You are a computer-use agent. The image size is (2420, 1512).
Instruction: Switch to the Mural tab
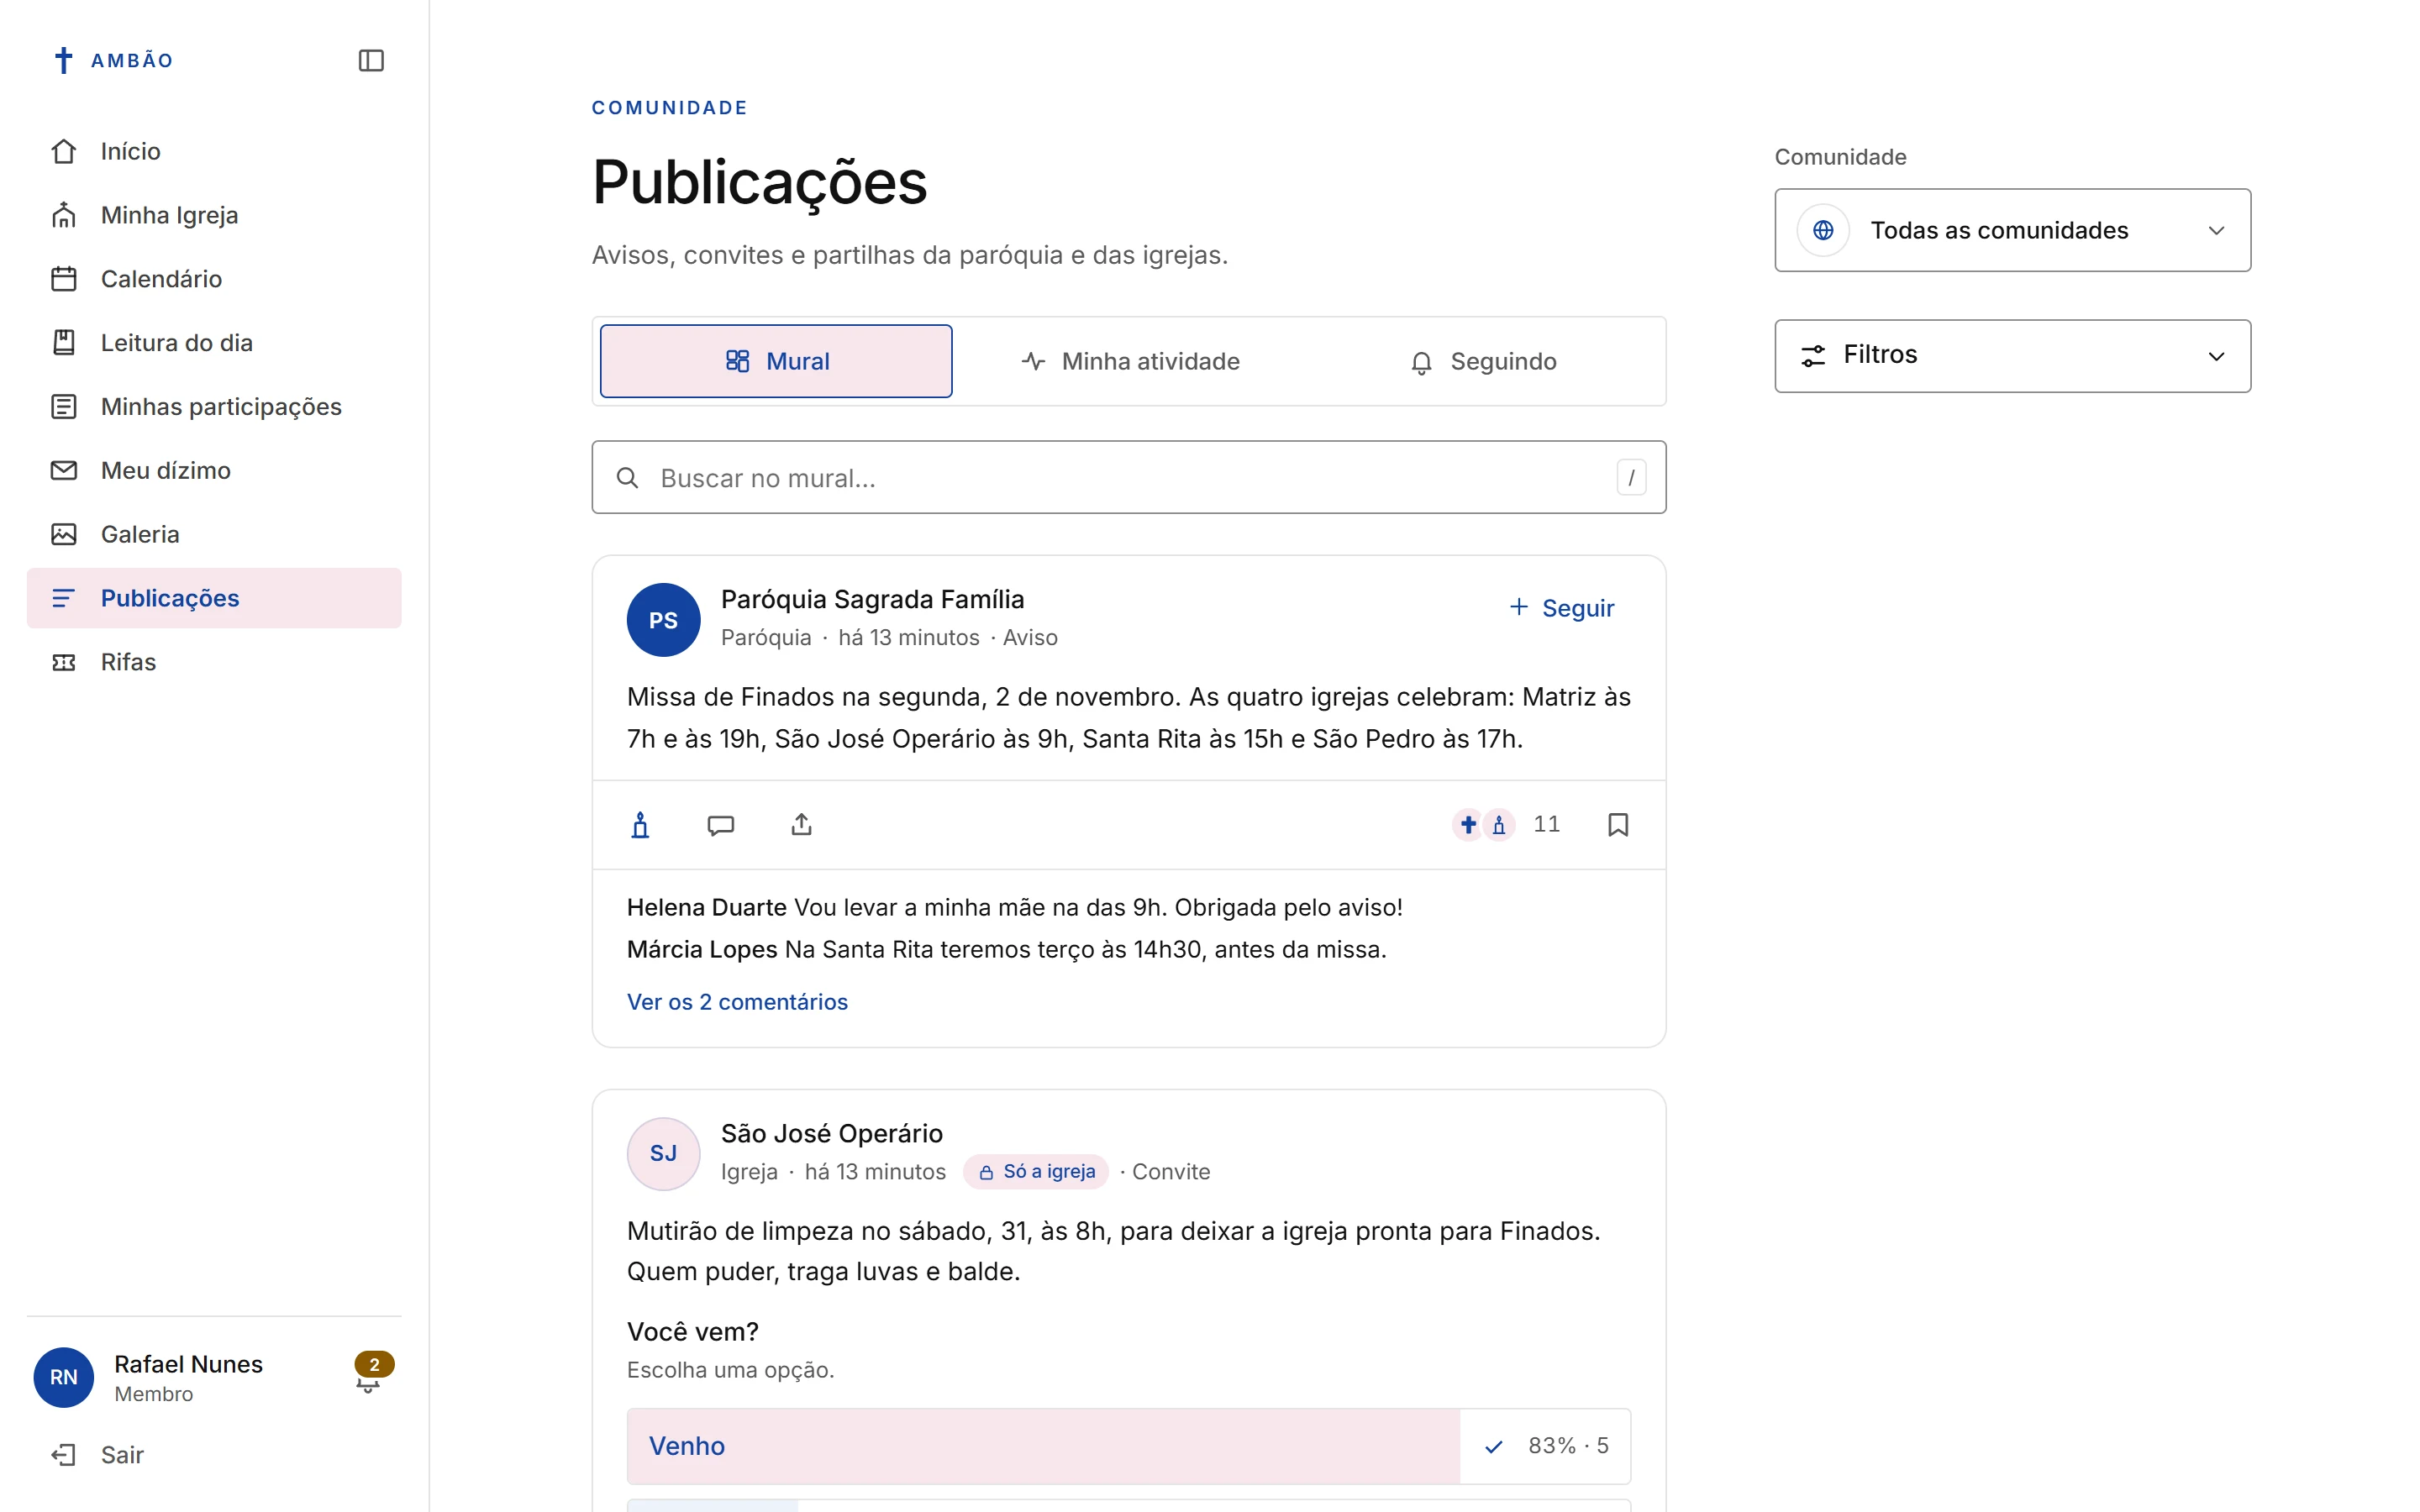pos(776,361)
